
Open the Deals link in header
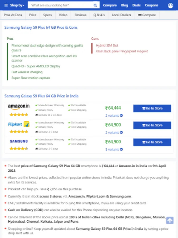click(136, 5)
